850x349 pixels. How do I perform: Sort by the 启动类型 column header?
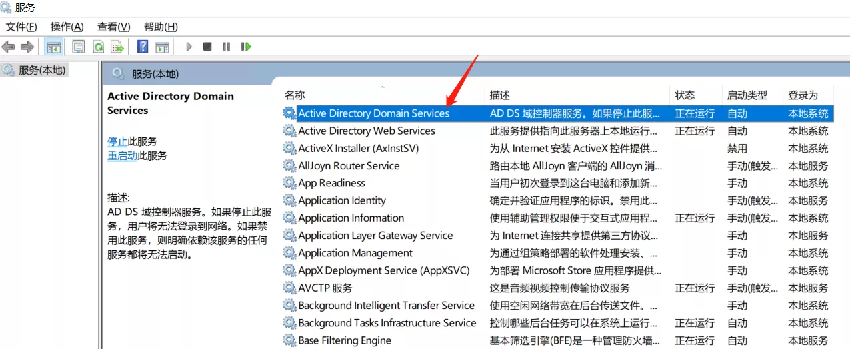(x=747, y=95)
